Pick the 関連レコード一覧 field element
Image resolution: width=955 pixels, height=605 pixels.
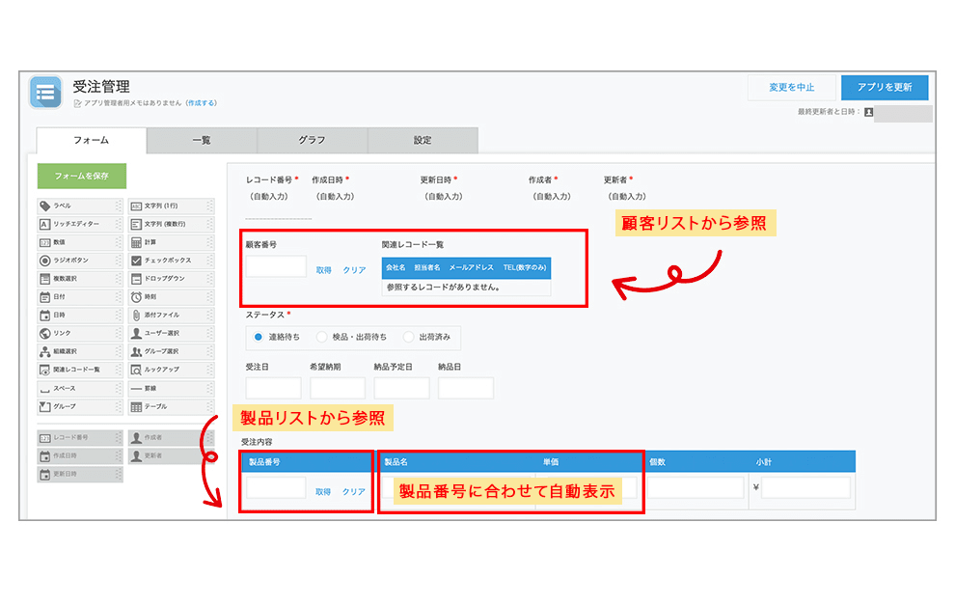point(77,370)
